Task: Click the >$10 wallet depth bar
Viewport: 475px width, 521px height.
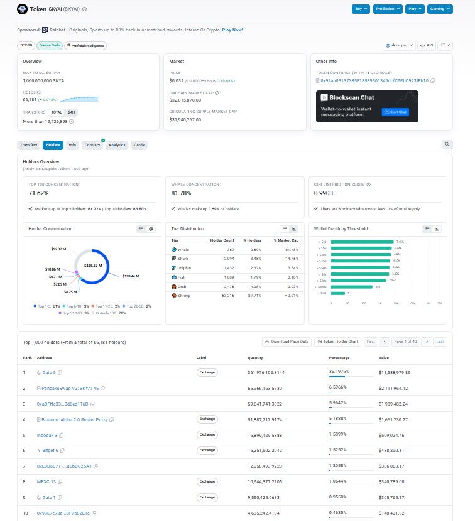Action: (x=363, y=242)
